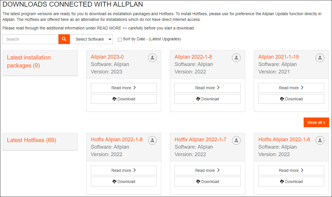Open the Latest Hotfixes (69) section
The width and height of the screenshot is (332, 197).
(32, 140)
